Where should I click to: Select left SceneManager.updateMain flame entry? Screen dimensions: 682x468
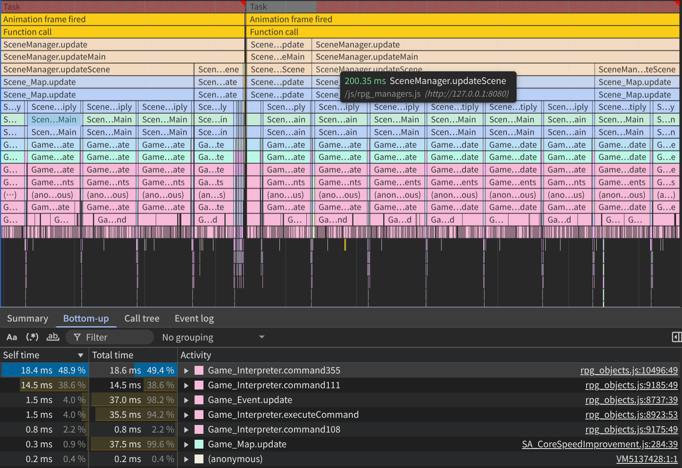[123, 57]
